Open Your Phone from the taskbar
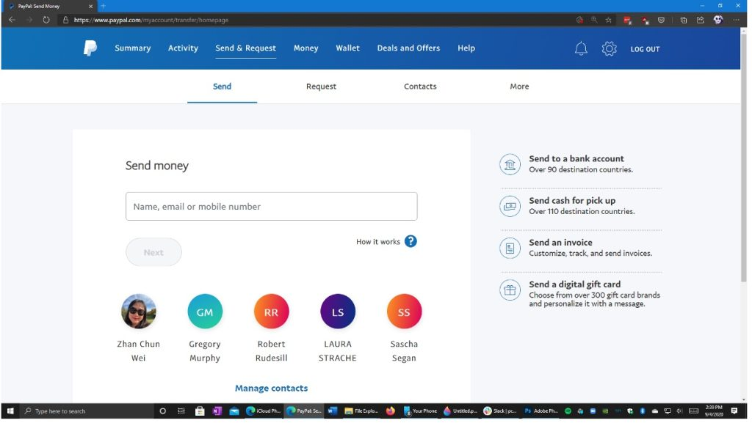This screenshot has width=752, height=423. [x=420, y=411]
